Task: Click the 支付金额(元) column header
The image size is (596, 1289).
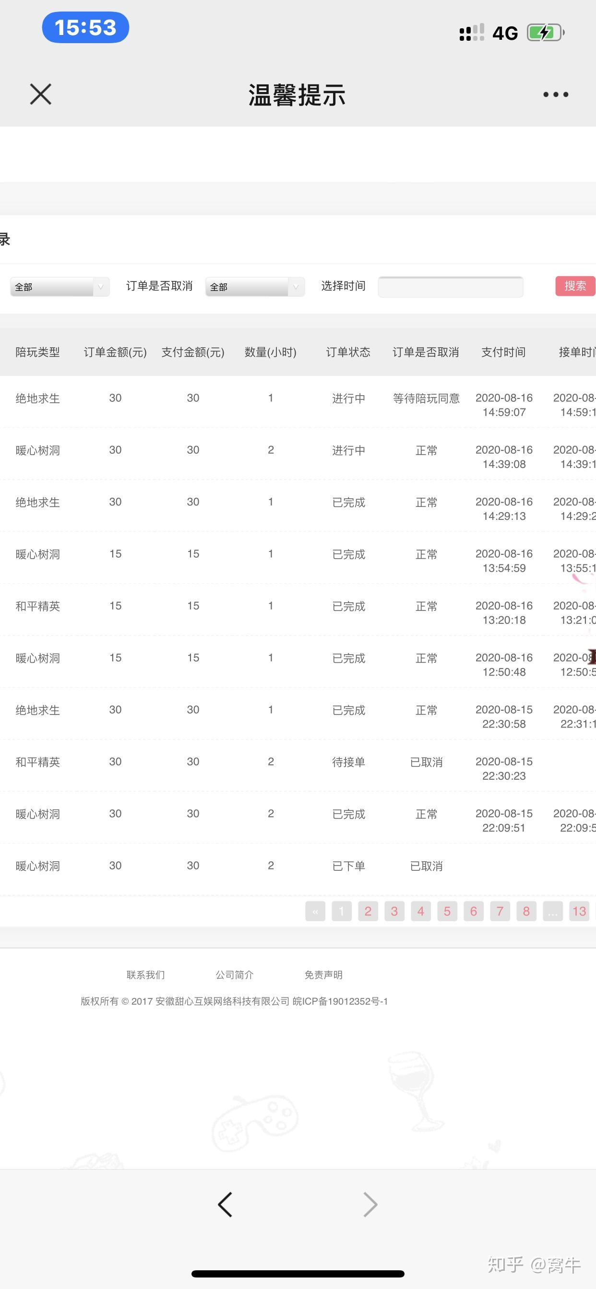Action: tap(193, 352)
